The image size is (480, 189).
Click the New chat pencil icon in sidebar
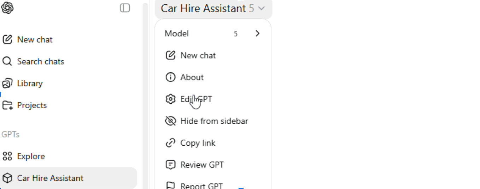tap(7, 39)
